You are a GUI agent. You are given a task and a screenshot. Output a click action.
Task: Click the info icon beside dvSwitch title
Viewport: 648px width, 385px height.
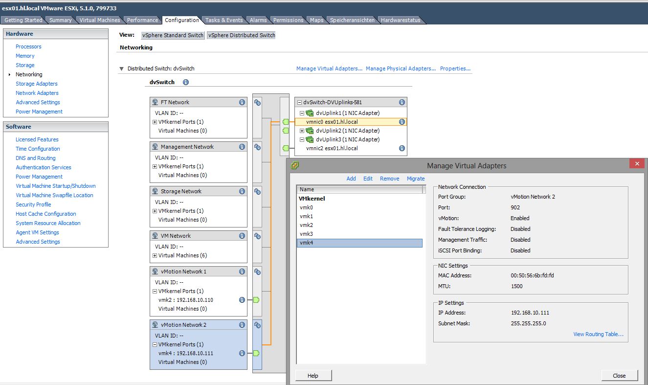(185, 82)
